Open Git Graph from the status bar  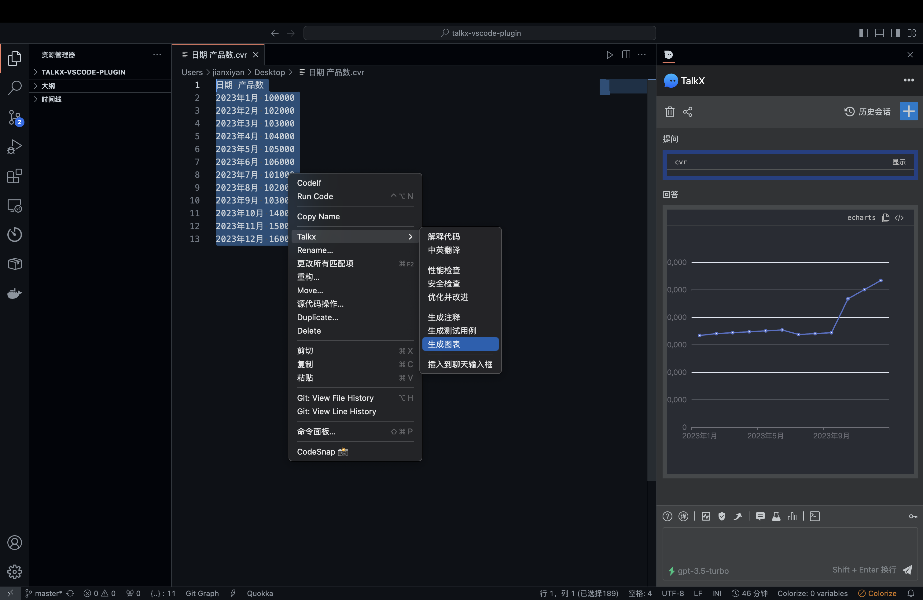point(202,593)
